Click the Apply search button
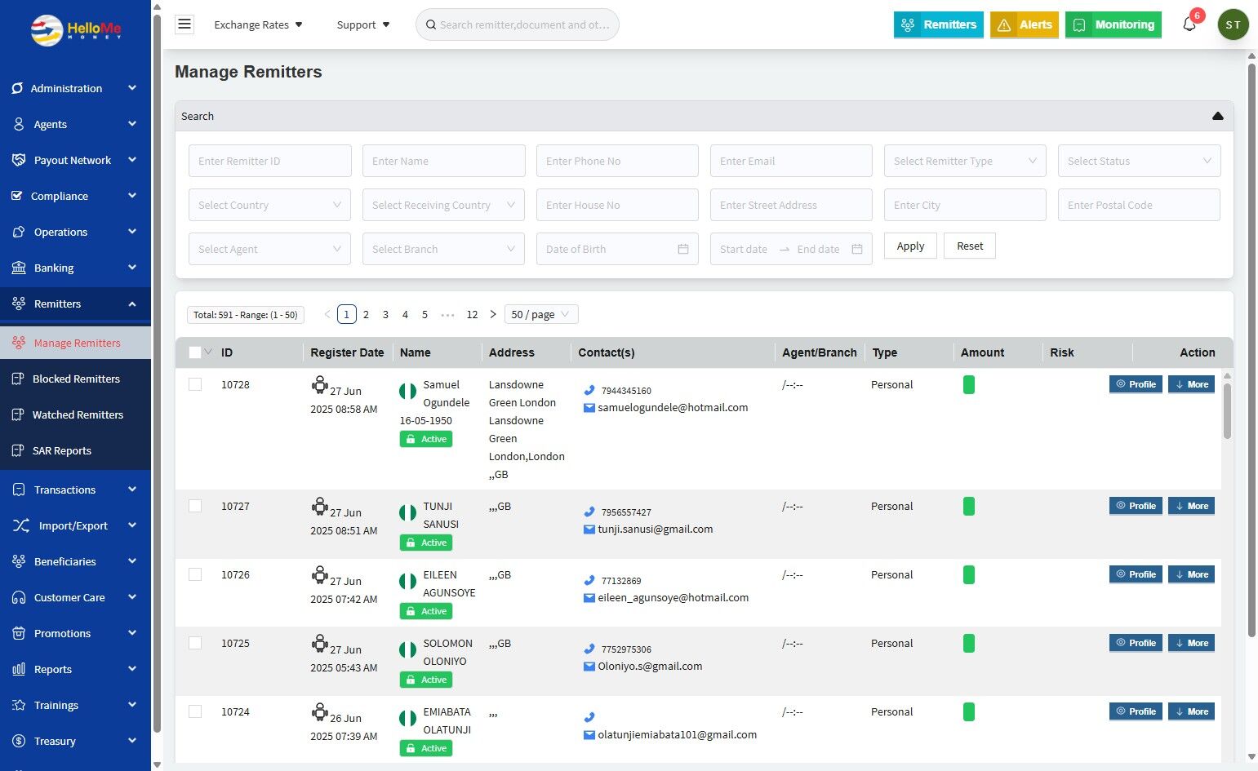Screen dimensions: 1258x771 910,246
